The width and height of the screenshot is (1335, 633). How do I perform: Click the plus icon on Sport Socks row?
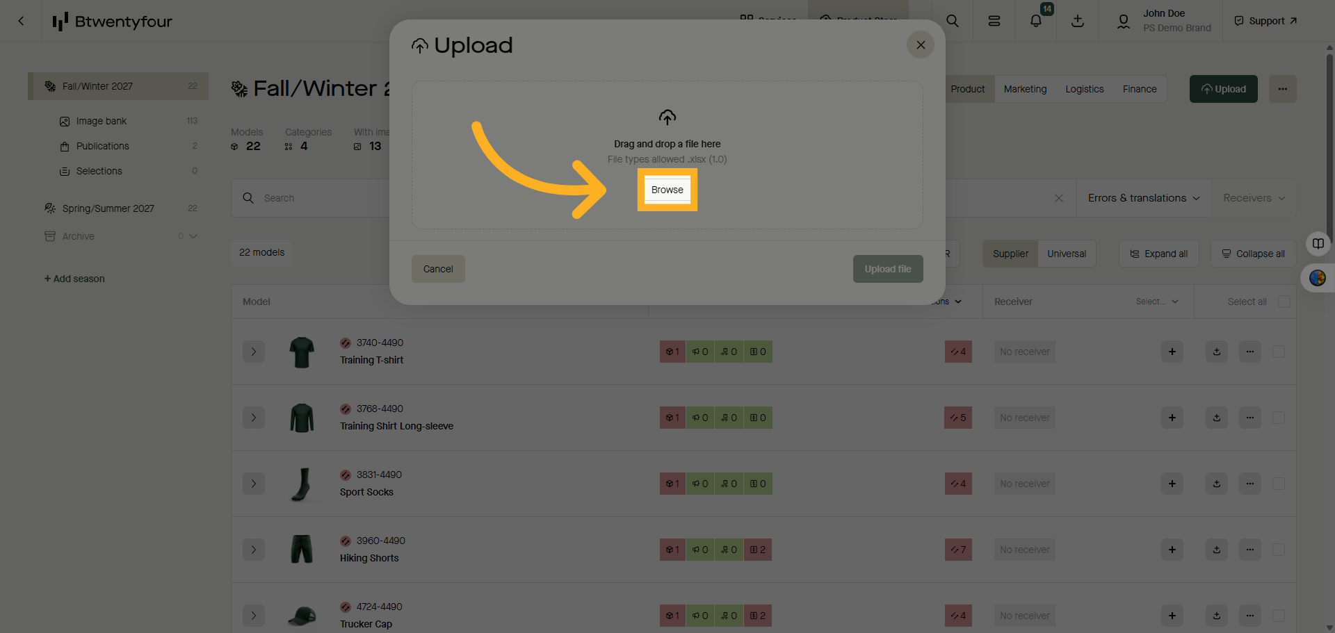pos(1172,484)
